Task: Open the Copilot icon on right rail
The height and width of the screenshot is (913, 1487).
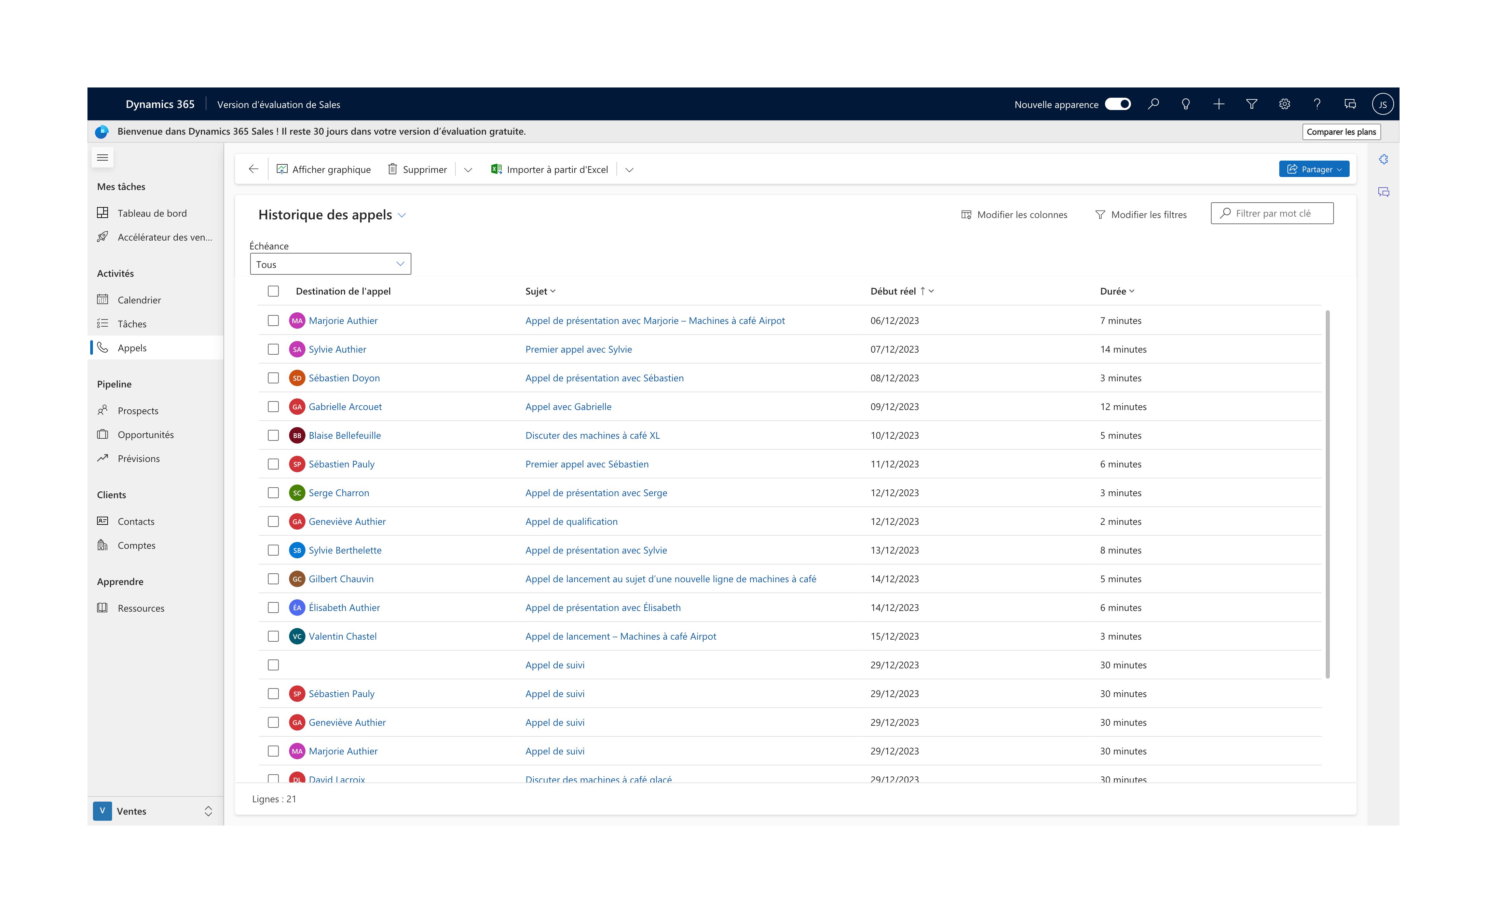Action: point(1383,159)
